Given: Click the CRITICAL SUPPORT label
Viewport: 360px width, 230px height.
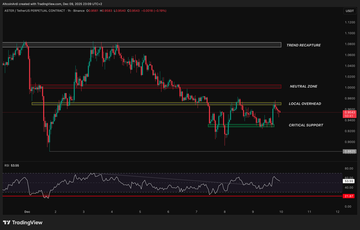Looking at the screenshot, I should 306,125.
